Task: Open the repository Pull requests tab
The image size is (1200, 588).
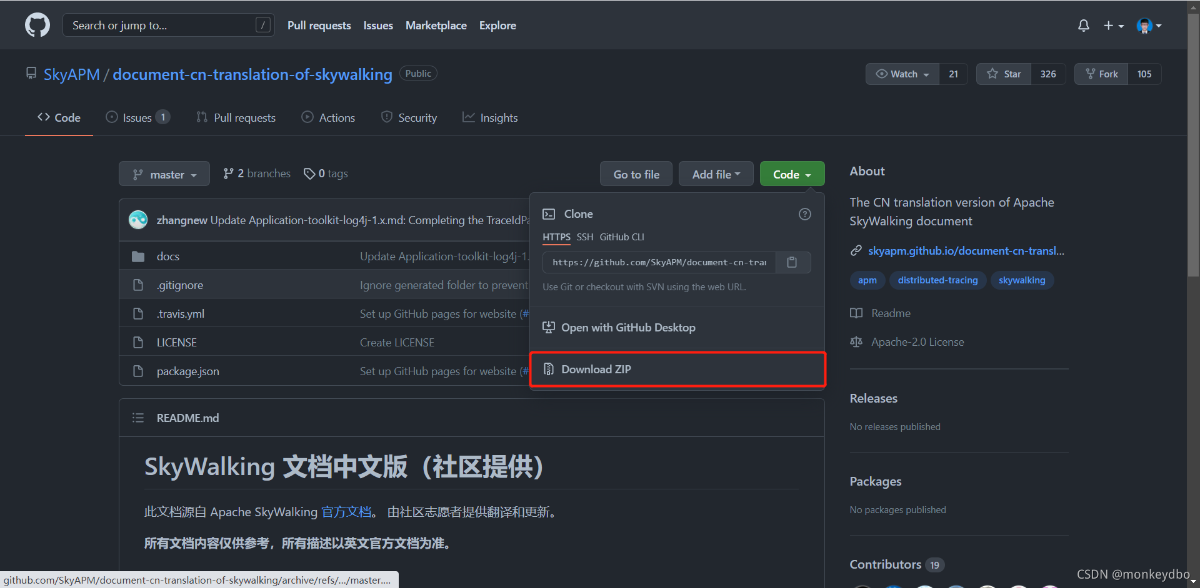Action: (236, 117)
